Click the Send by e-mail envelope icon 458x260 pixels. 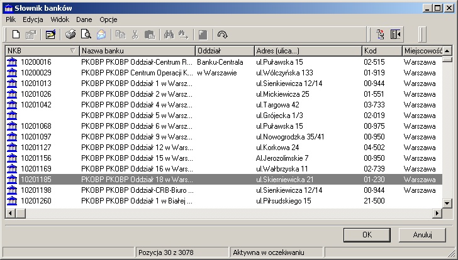click(101, 35)
